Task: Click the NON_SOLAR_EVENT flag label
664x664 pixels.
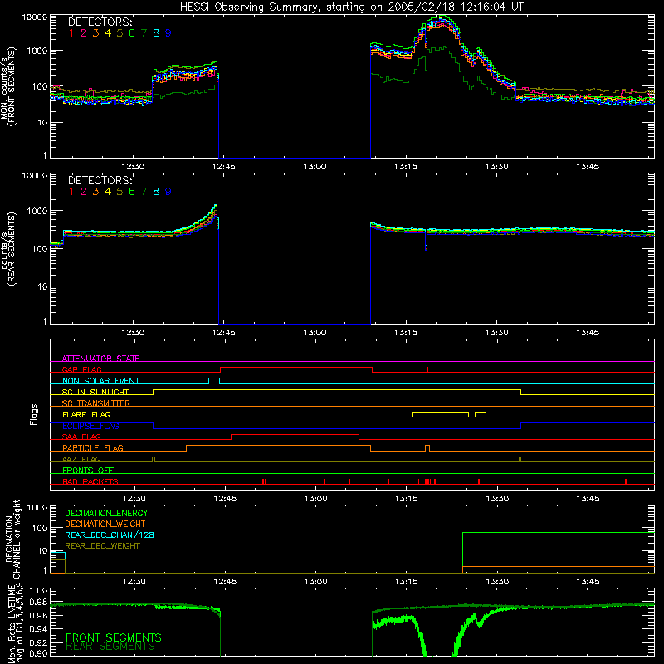Action: [100, 381]
